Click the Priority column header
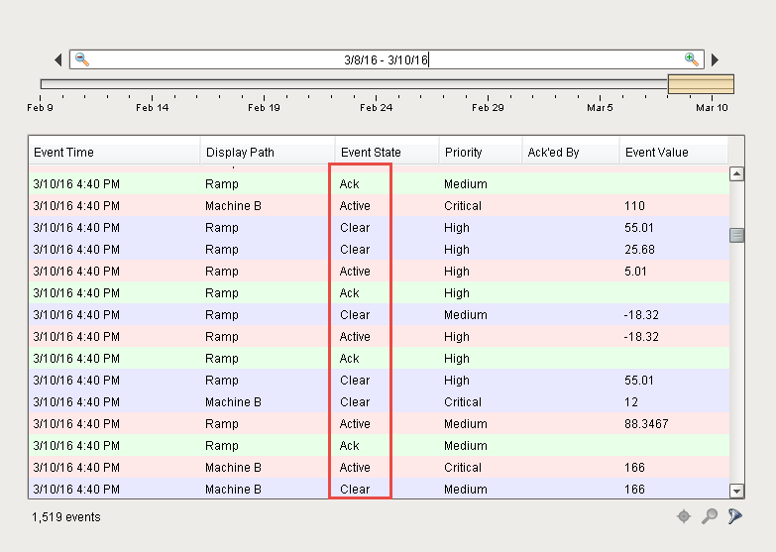776x552 pixels. point(481,152)
